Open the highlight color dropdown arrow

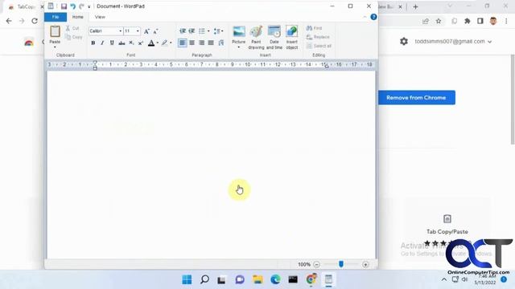point(171,43)
